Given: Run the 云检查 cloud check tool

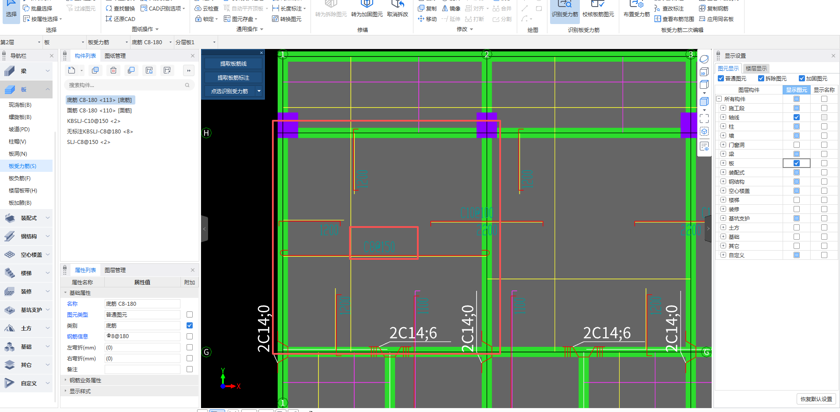Looking at the screenshot, I should [206, 8].
